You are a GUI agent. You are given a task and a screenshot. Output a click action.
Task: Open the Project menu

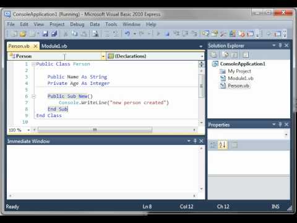pyautogui.click(x=57, y=24)
